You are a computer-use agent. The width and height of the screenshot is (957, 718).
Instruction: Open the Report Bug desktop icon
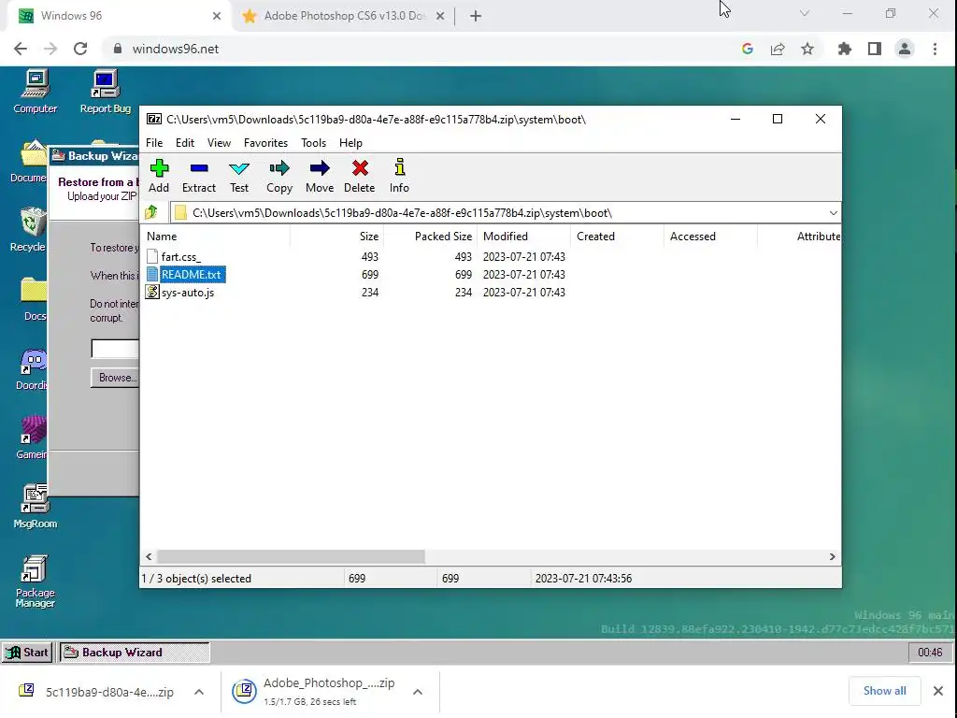(x=105, y=92)
